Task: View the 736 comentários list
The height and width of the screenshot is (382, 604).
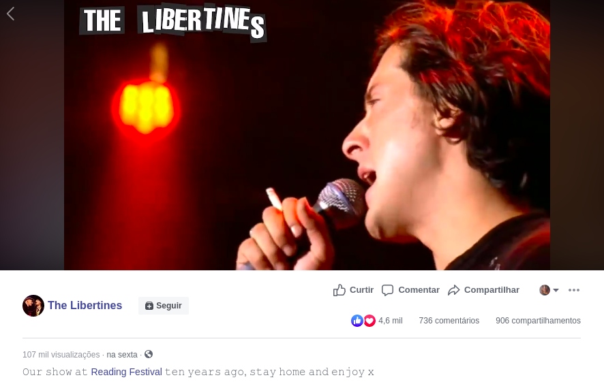Action: click(x=449, y=321)
